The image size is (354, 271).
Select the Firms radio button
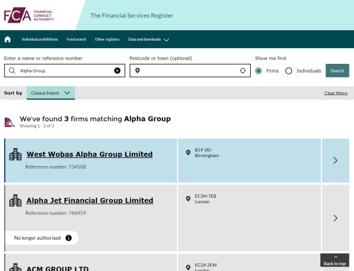[x=258, y=71]
